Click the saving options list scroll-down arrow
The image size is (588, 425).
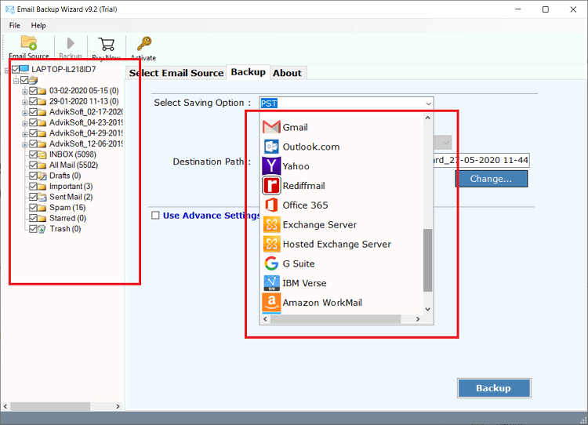pos(427,310)
